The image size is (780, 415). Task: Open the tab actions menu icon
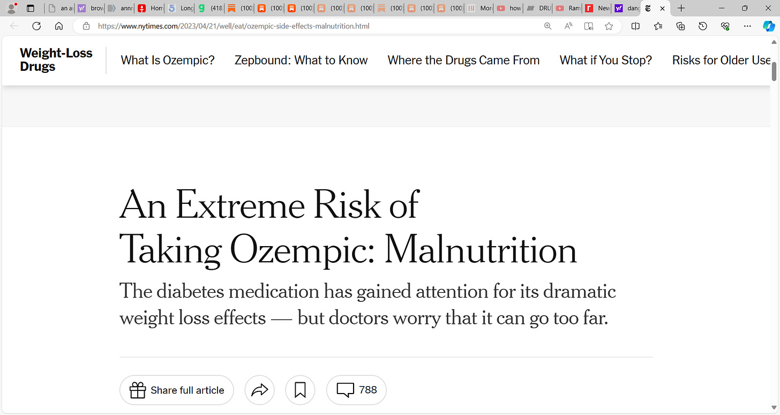pos(31,9)
